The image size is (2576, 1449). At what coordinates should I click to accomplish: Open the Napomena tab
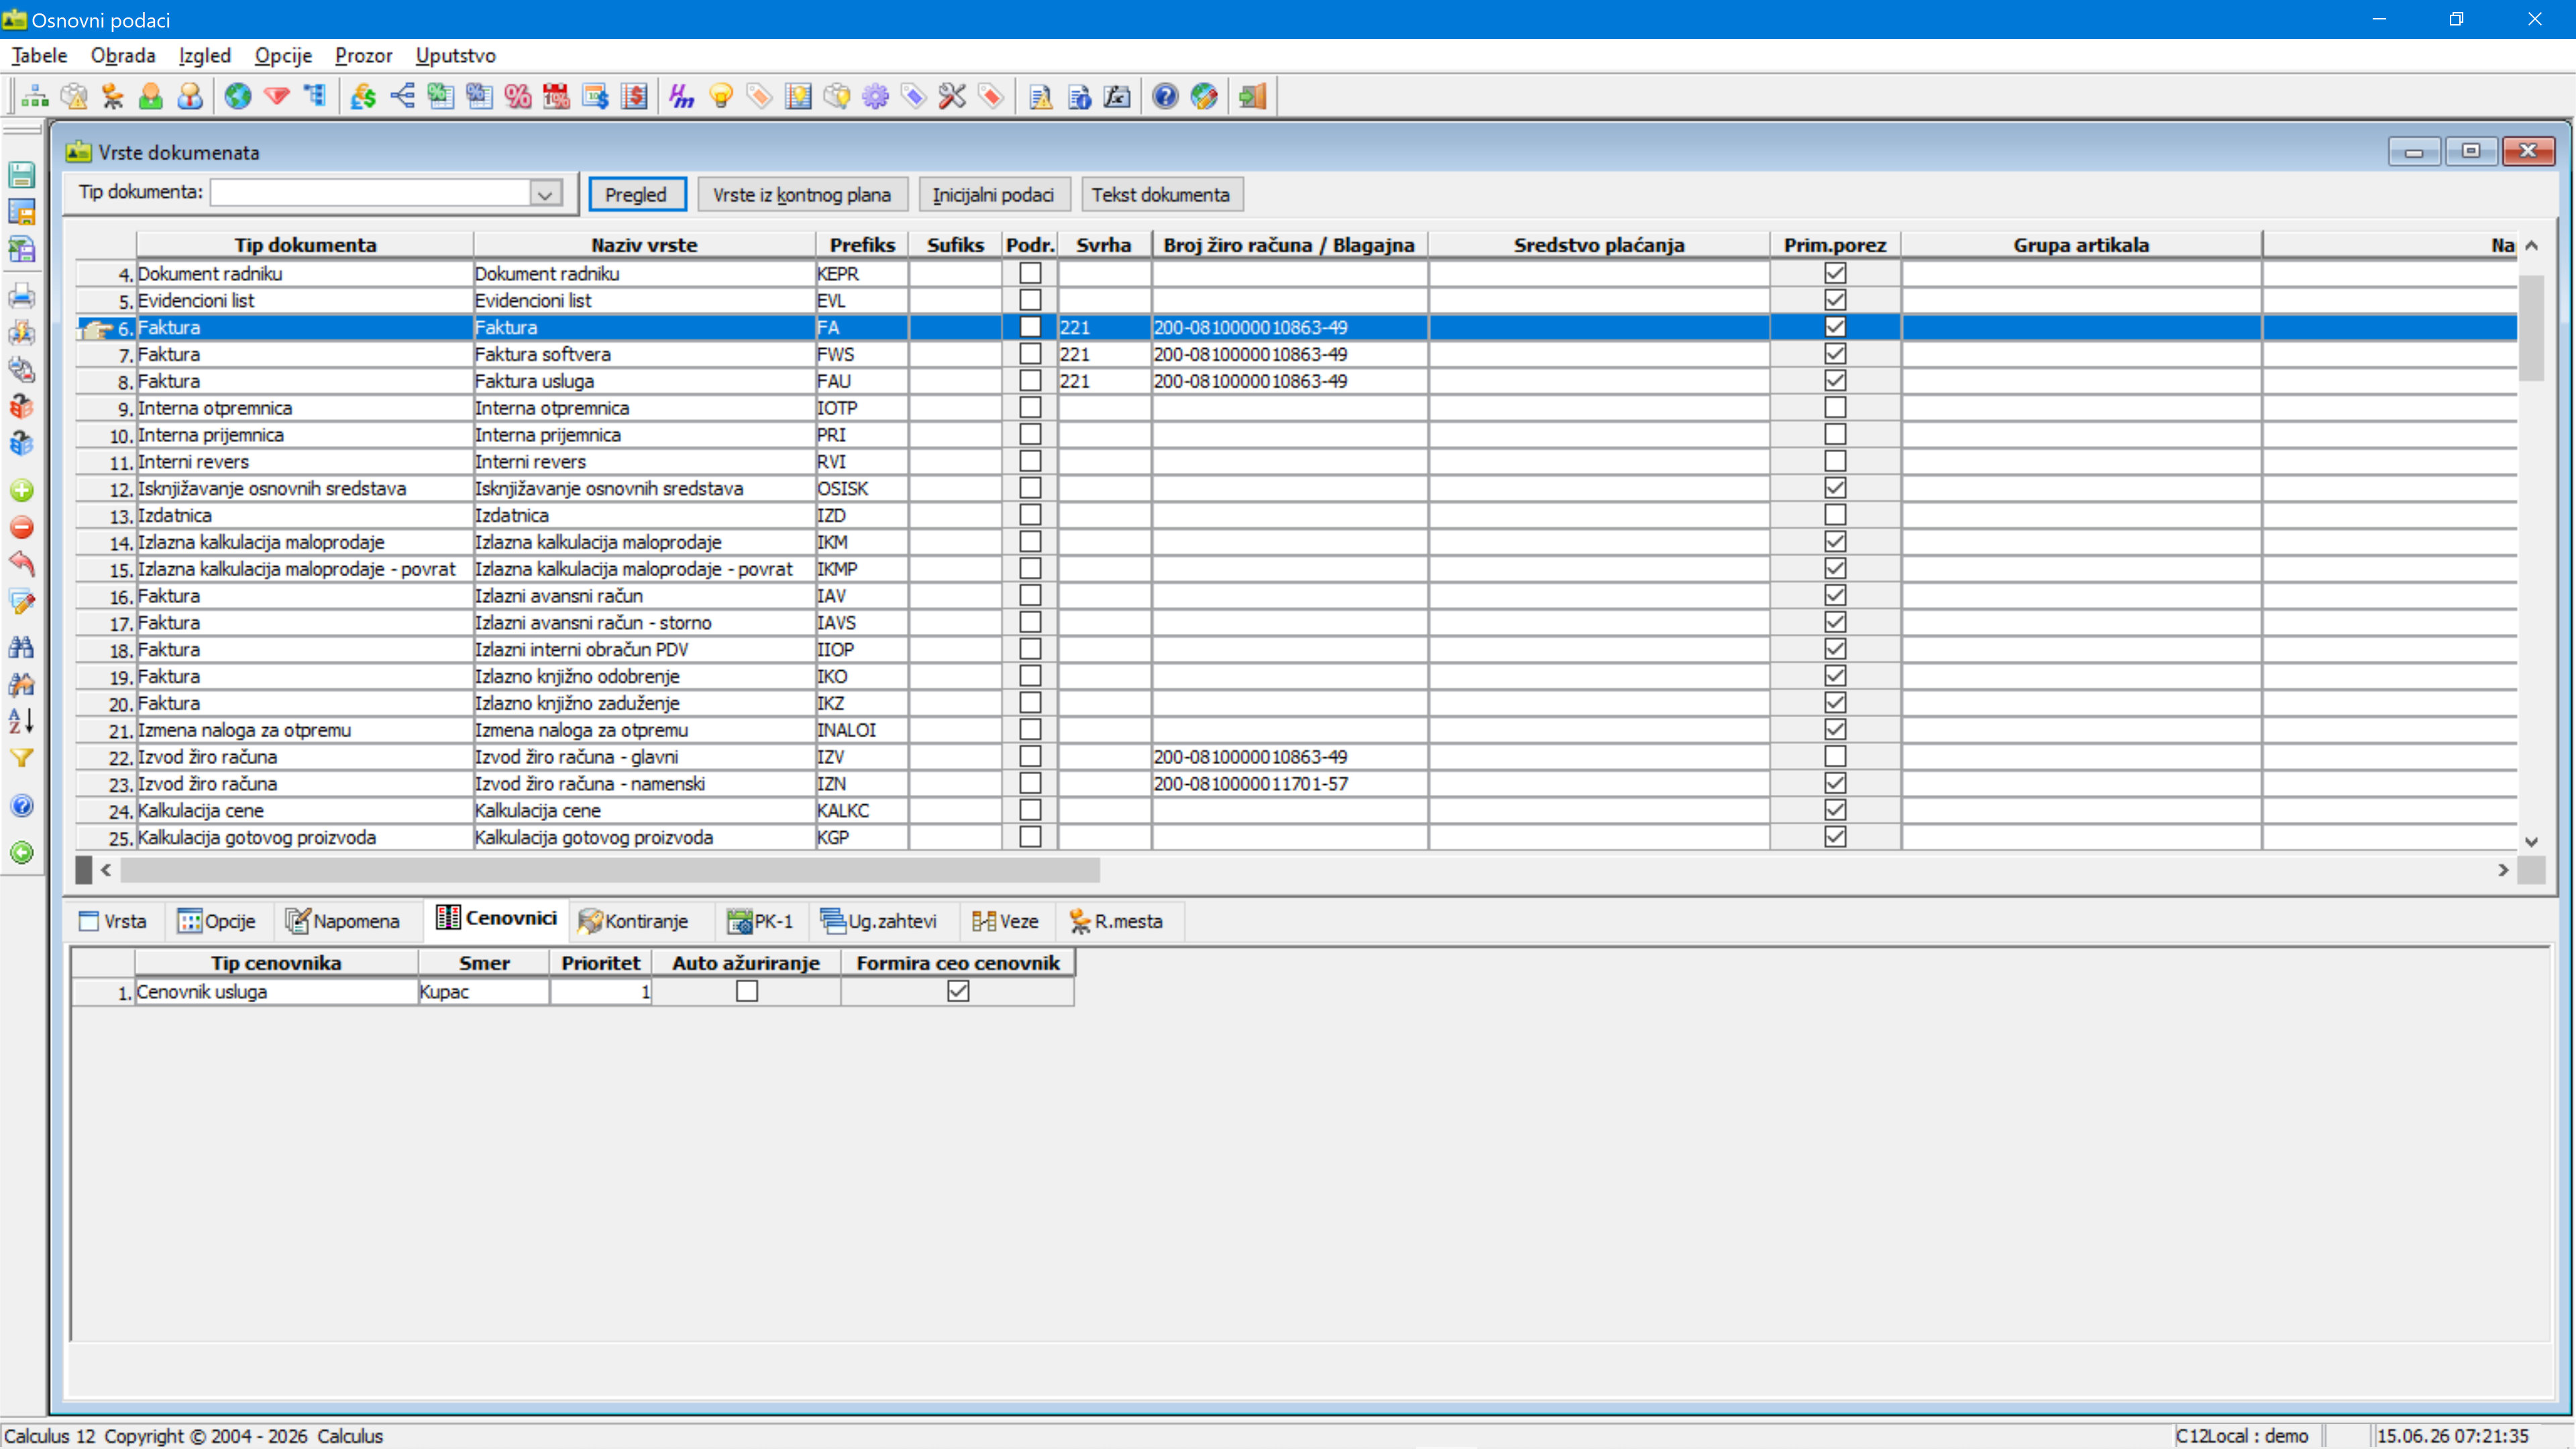coord(343,921)
